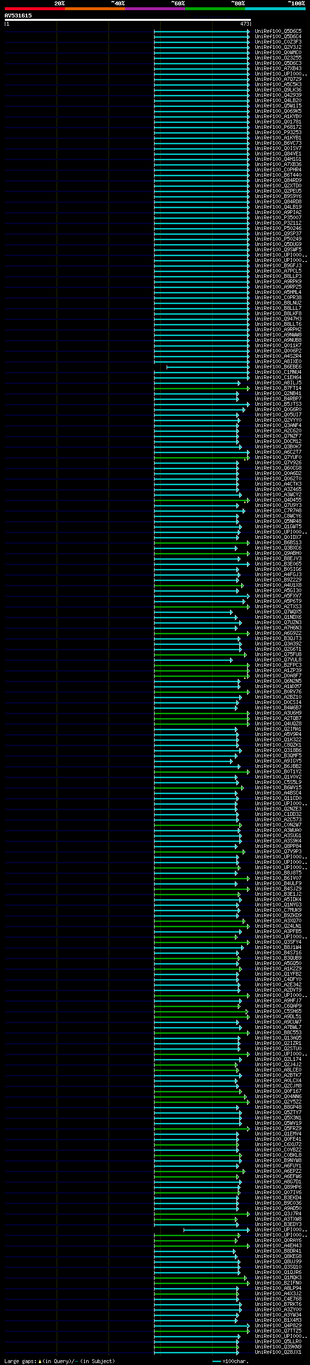Open hit UniRef100_Q5D6C4

278,37
